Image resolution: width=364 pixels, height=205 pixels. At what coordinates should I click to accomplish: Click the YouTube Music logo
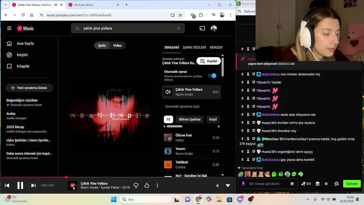click(25, 28)
